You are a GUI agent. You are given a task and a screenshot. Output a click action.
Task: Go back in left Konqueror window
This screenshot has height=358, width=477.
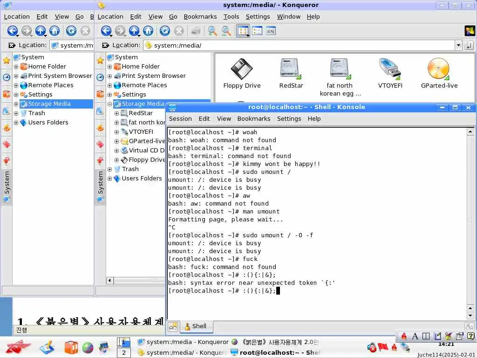tap(12, 31)
